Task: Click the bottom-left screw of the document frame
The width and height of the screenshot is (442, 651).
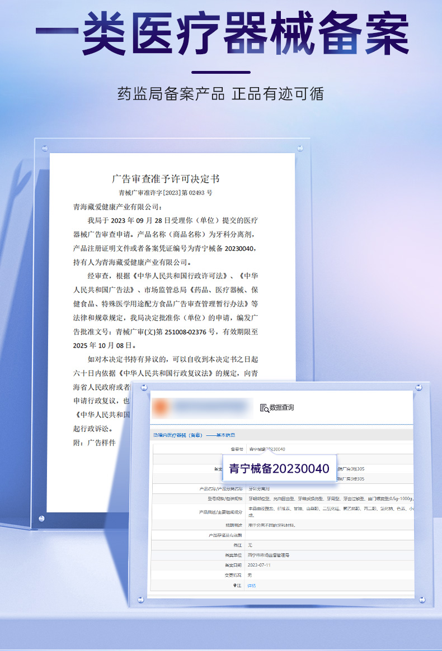Action: (41, 519)
